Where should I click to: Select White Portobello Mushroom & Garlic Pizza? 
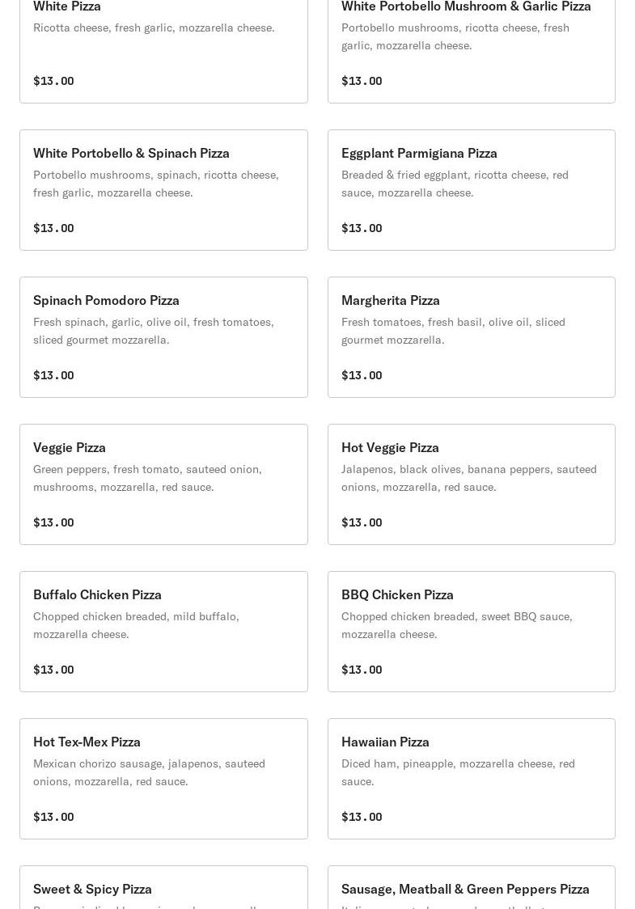(x=472, y=49)
